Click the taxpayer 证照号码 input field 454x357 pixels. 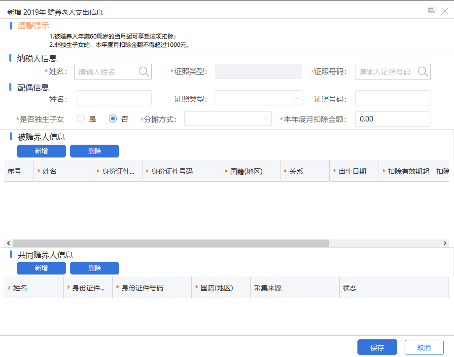(x=392, y=72)
